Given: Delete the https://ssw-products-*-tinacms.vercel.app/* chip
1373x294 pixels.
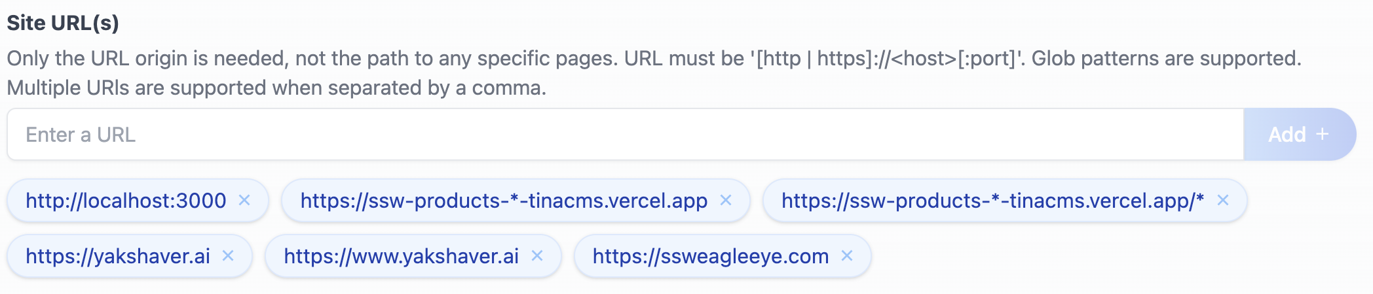Looking at the screenshot, I should (x=1222, y=200).
